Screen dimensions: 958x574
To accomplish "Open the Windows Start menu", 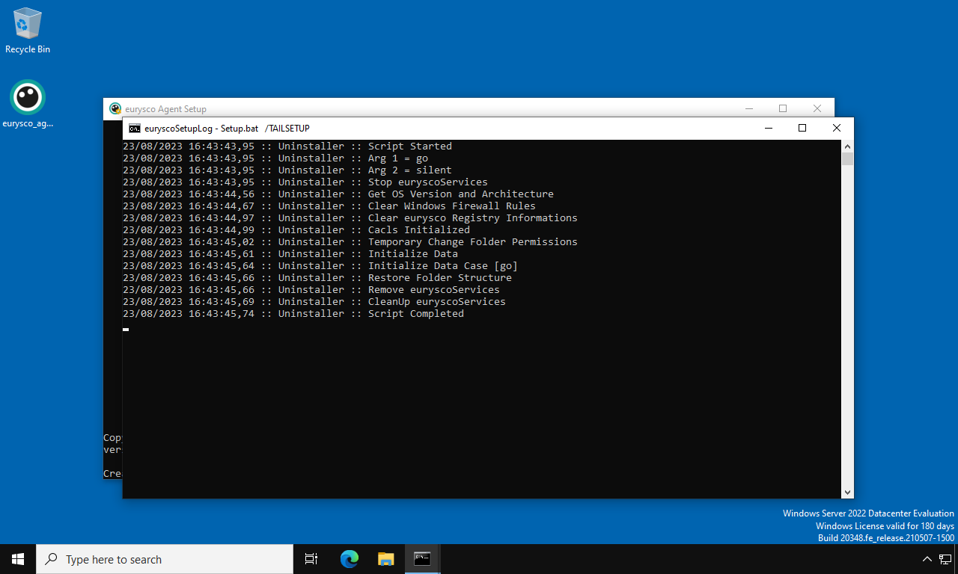I will point(18,559).
